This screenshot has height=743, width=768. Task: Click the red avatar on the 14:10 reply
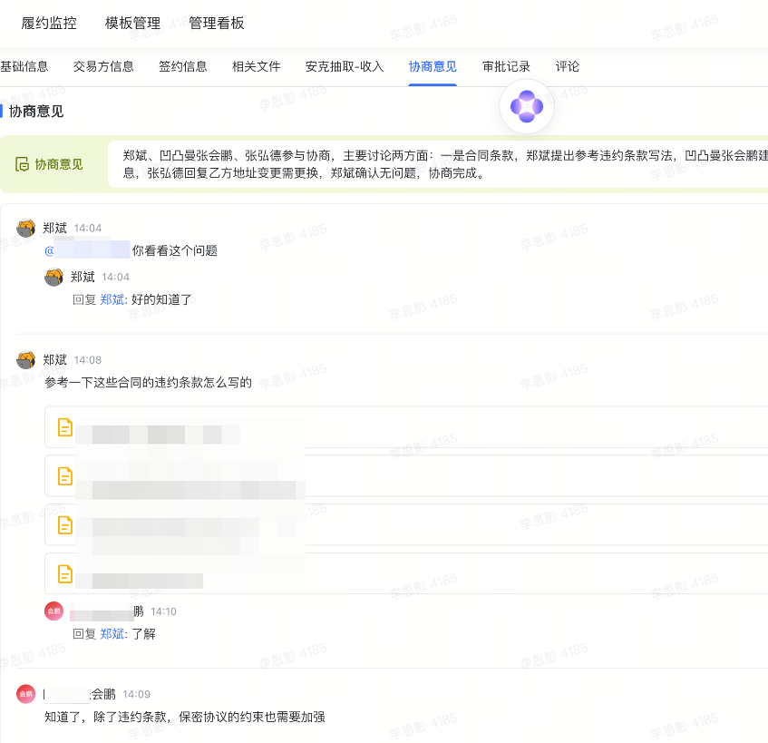[53, 611]
